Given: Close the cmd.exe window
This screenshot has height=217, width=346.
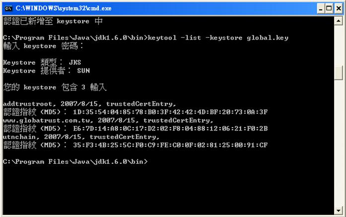Looking at the screenshot, I should click(339, 8).
